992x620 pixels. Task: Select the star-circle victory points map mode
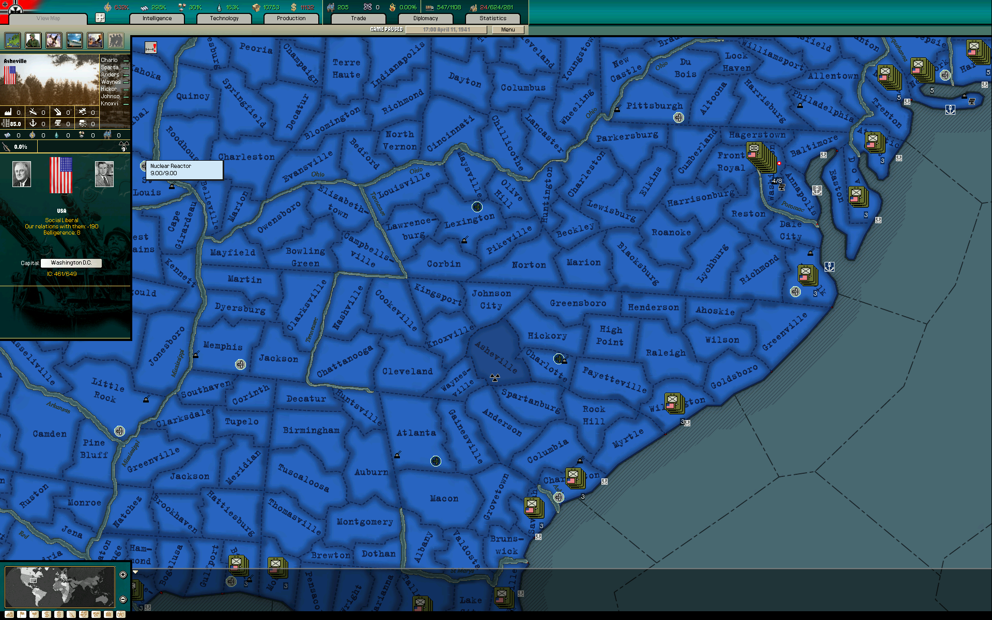(x=121, y=614)
